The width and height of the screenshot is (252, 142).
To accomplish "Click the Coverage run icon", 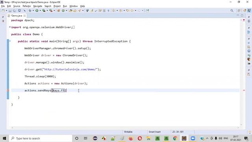I will (x=44, y=11).
